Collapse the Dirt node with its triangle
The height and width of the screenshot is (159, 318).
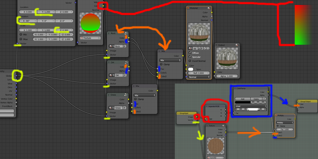[109, 62]
